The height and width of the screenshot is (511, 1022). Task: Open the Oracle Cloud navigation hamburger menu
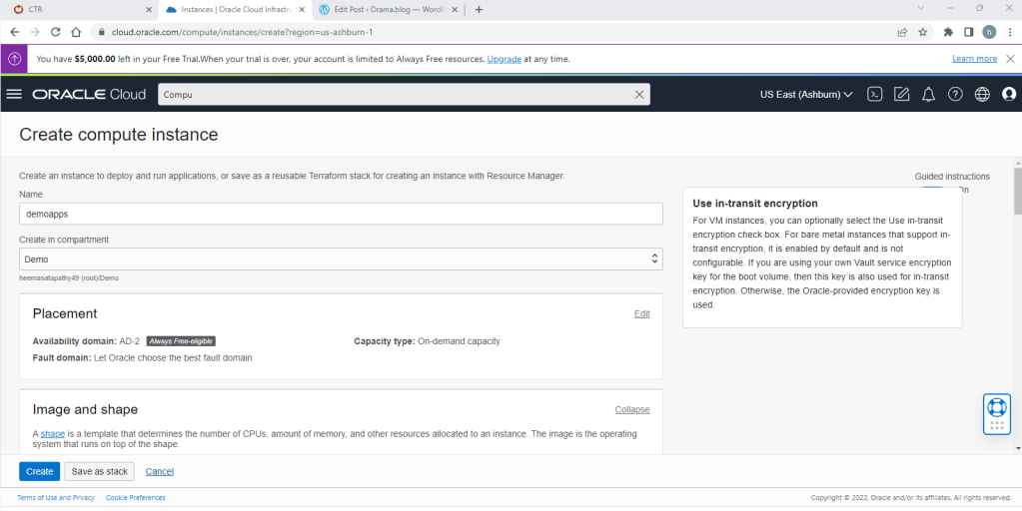point(14,94)
